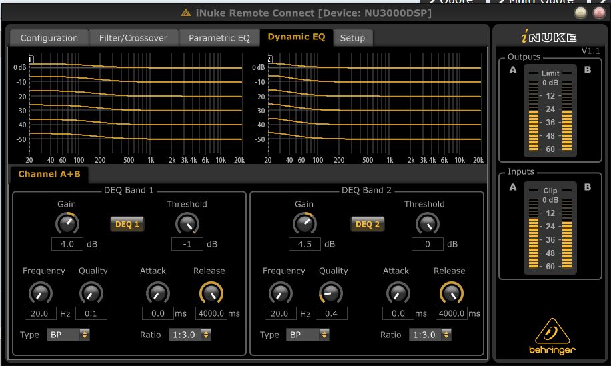Click the Behringer logo
611x366 pixels.
(552, 337)
